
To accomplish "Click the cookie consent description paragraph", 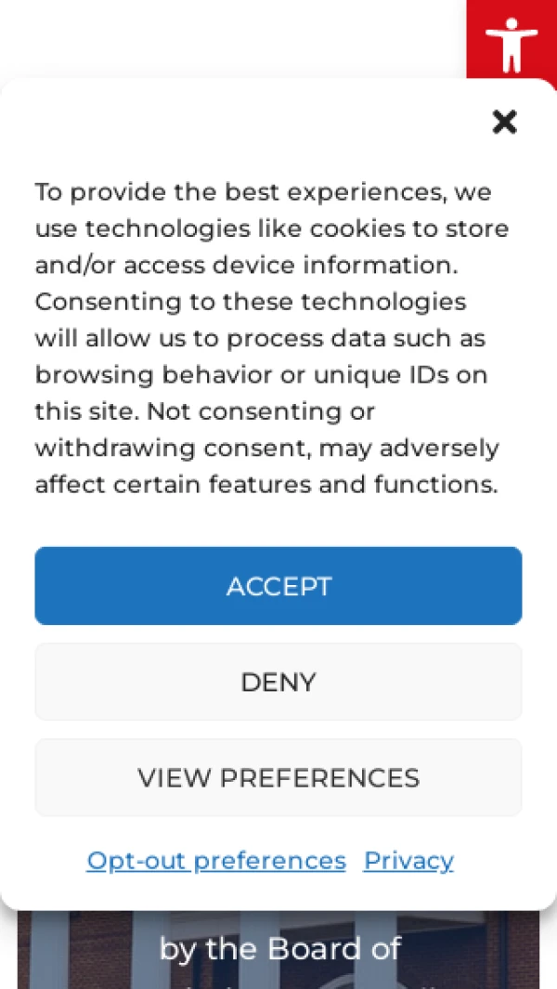I will pos(272,338).
